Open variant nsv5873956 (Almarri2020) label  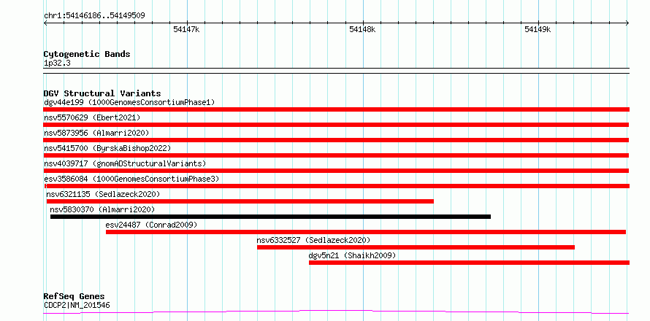96,133
